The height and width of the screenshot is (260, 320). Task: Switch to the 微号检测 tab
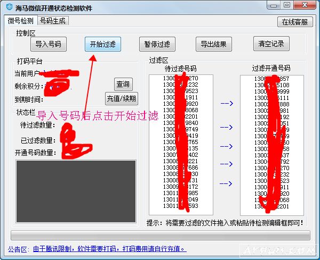21,21
